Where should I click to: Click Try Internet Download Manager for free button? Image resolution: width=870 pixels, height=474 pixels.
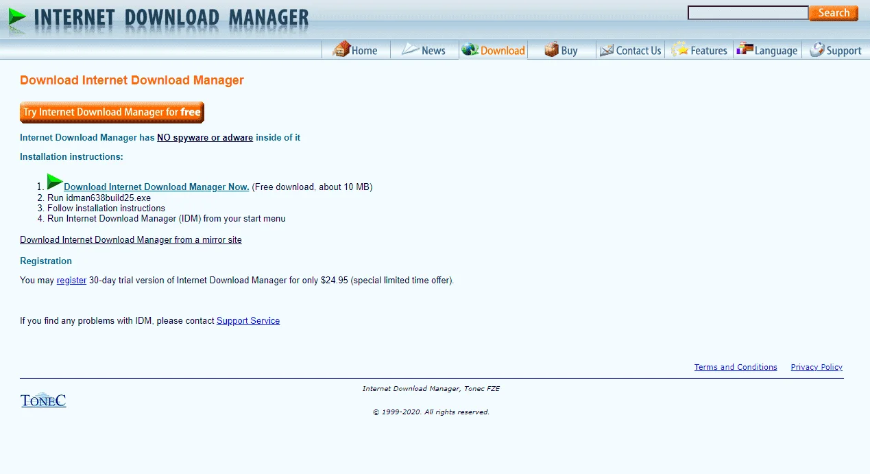point(112,112)
